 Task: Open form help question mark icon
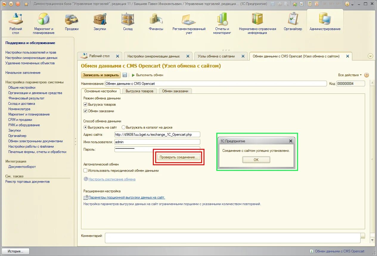[367, 75]
